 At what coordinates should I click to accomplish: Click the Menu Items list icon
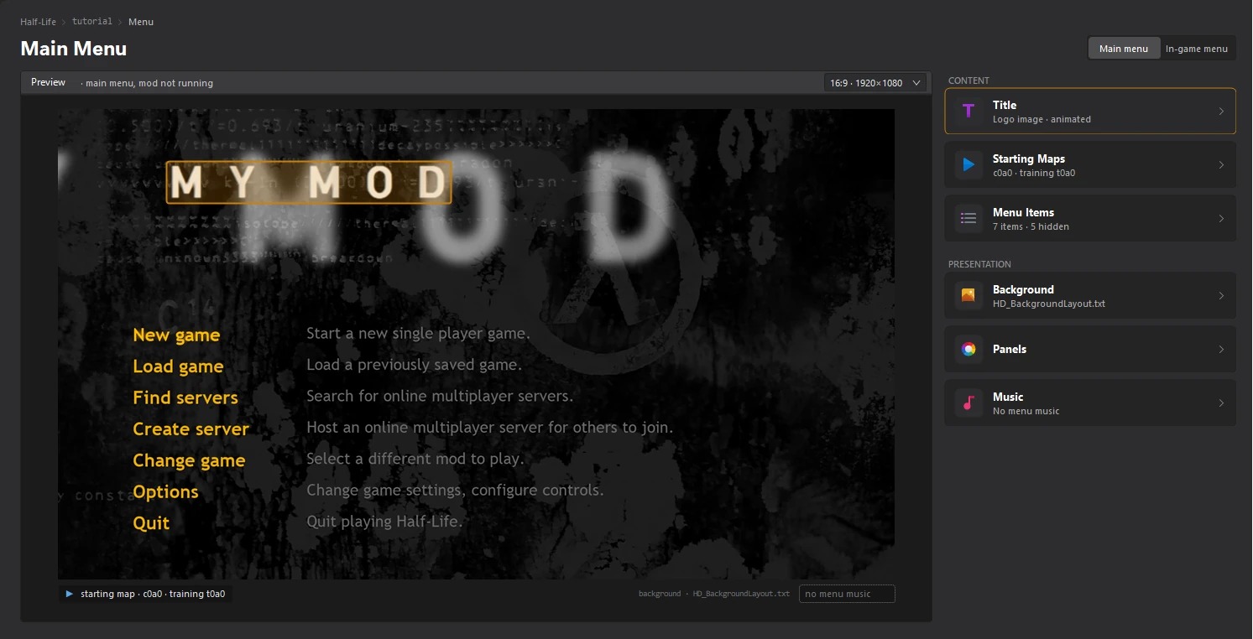point(968,218)
